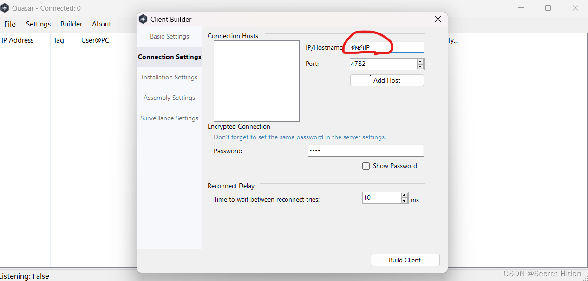The width and height of the screenshot is (588, 281).
Task: Decrease reconnect delay with down arrow
Action: (404, 200)
